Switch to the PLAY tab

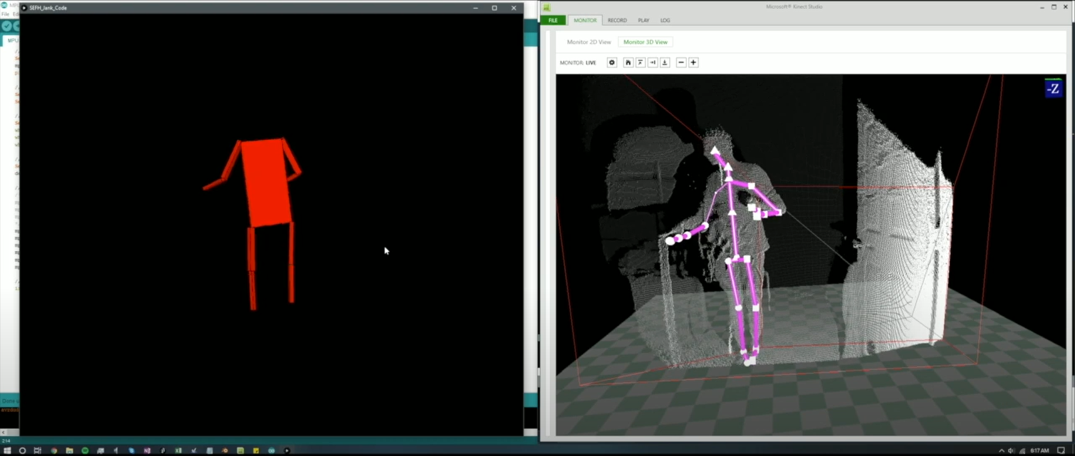[643, 20]
